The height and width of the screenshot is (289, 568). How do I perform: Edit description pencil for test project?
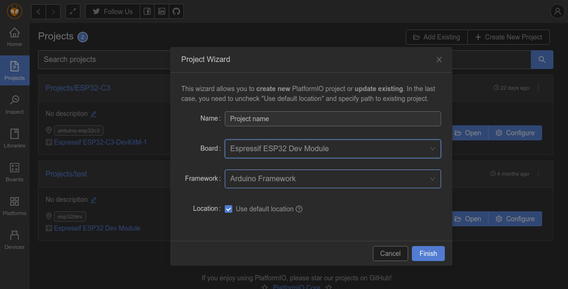pyautogui.click(x=93, y=199)
